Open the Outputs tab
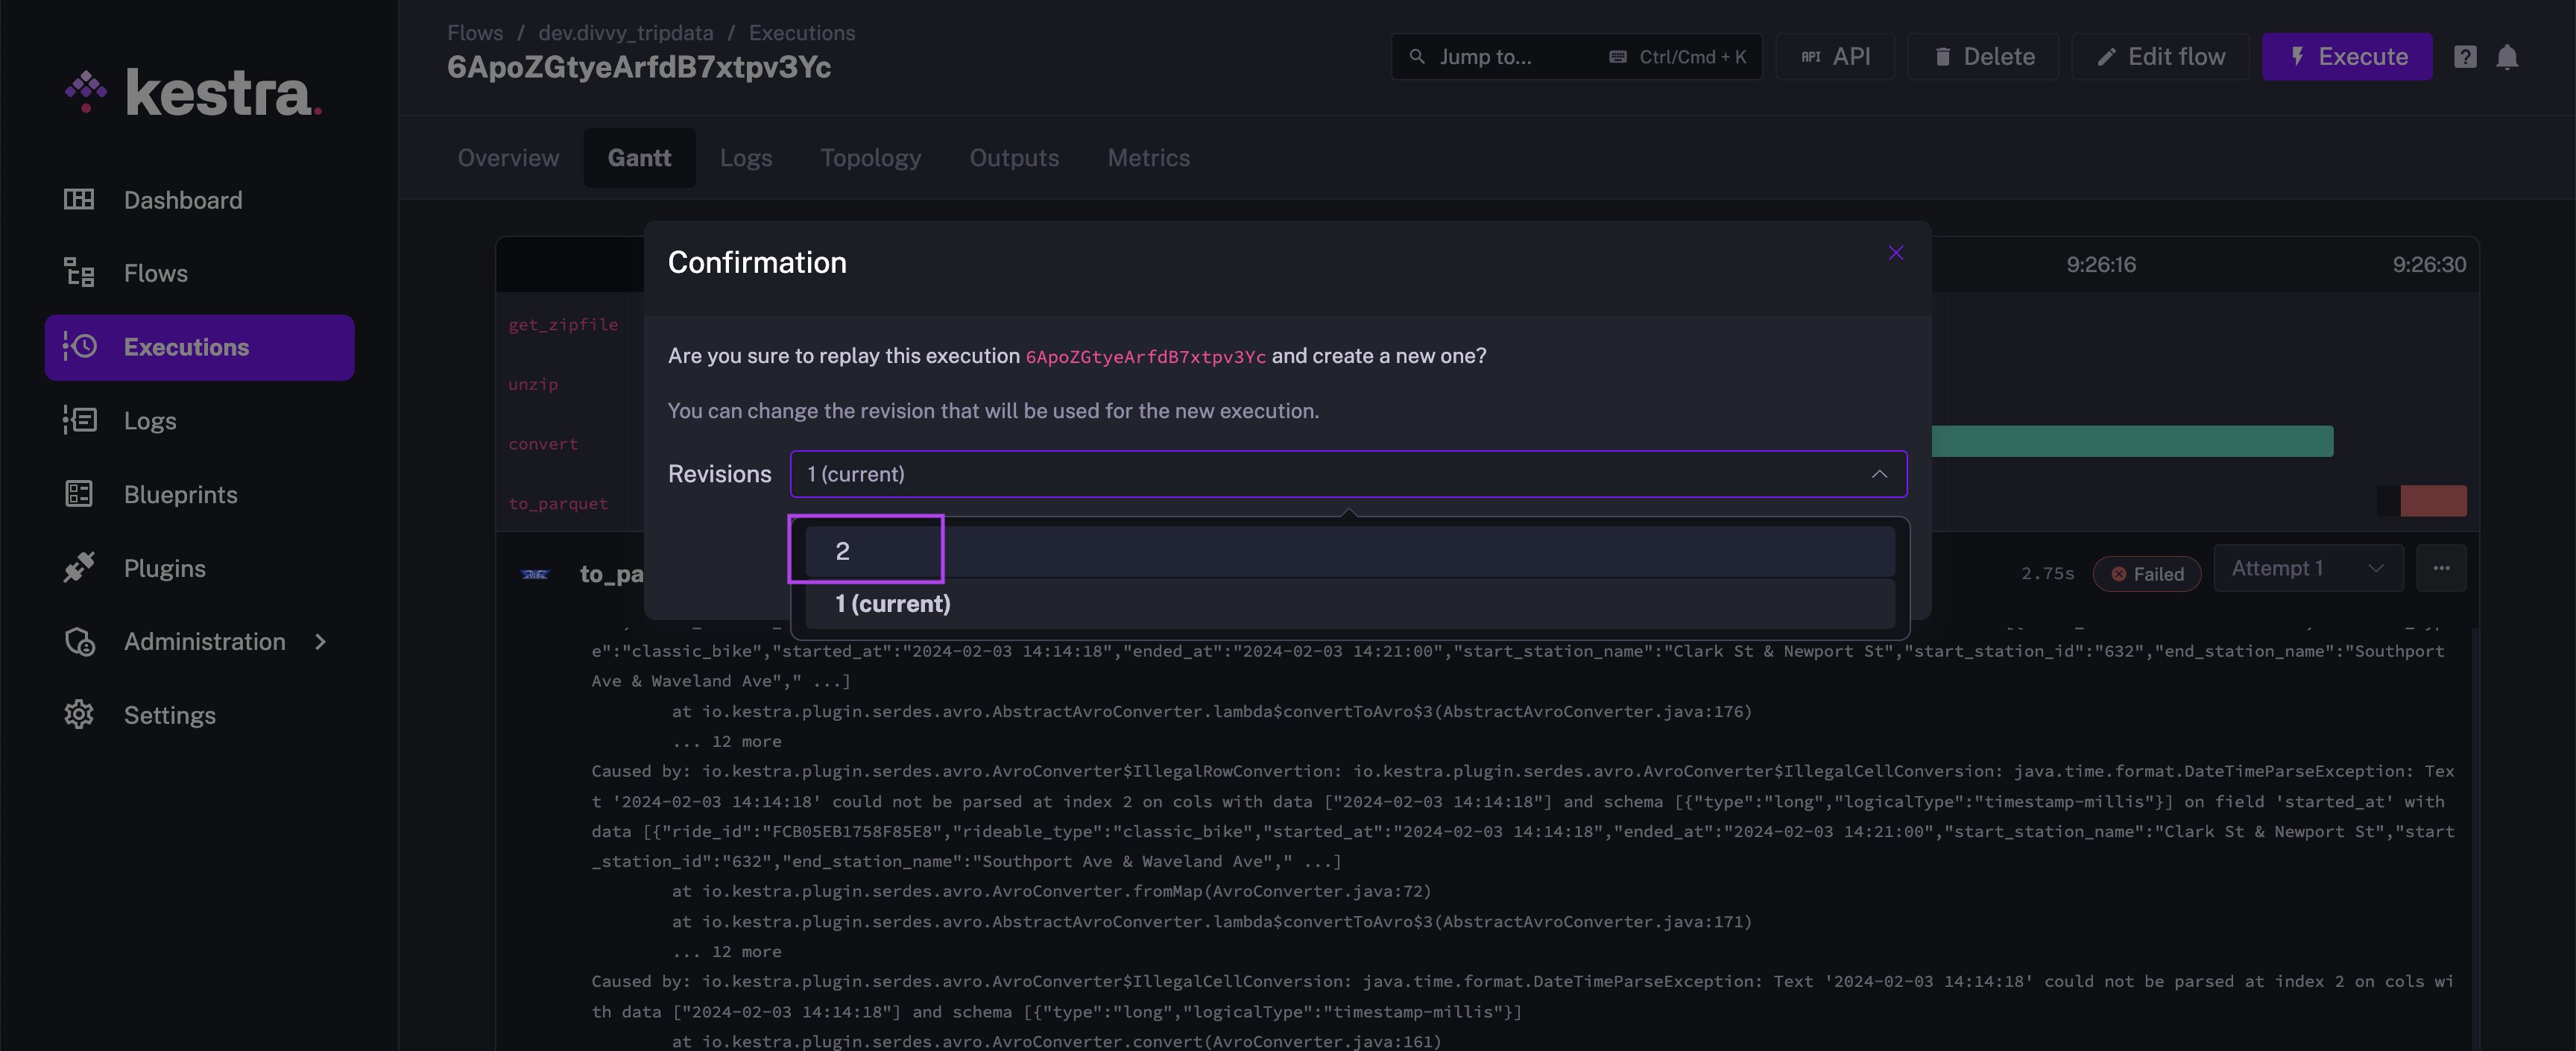The image size is (2576, 1051). [1013, 158]
